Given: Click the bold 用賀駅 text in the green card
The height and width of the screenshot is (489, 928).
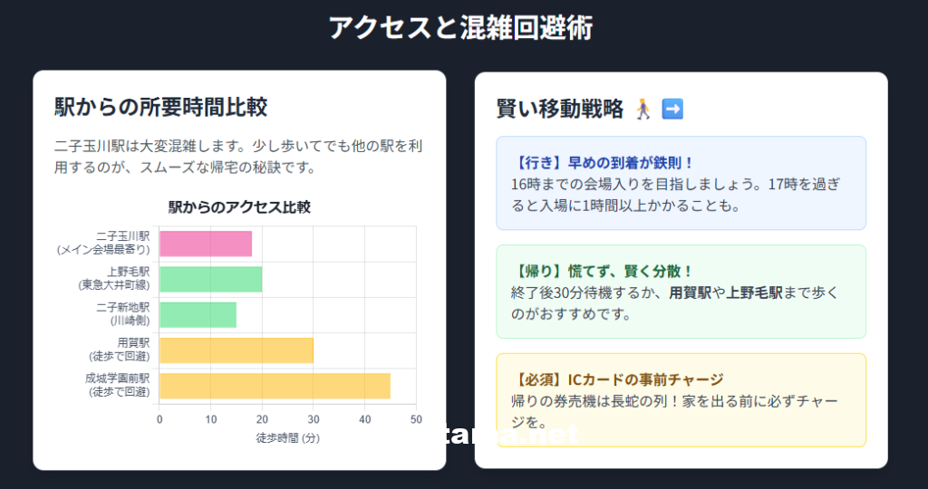Looking at the screenshot, I should pos(690,292).
